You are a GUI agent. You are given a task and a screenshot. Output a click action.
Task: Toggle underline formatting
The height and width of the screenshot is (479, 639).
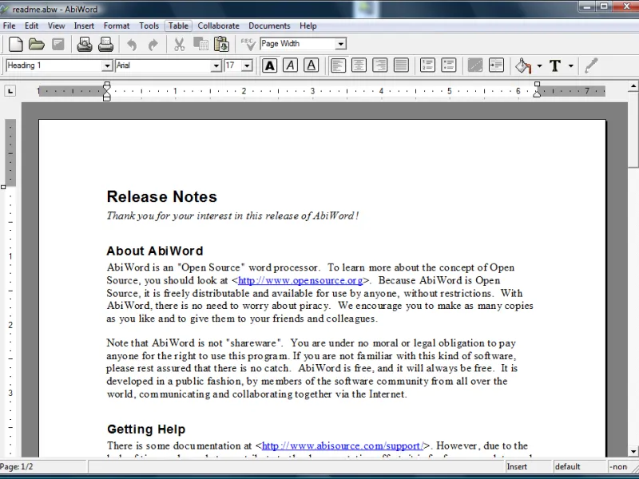click(x=311, y=65)
